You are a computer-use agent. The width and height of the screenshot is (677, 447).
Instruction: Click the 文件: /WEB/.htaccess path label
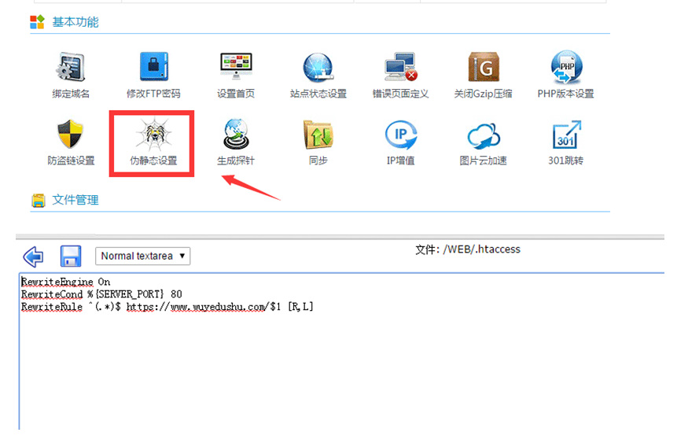(x=468, y=249)
